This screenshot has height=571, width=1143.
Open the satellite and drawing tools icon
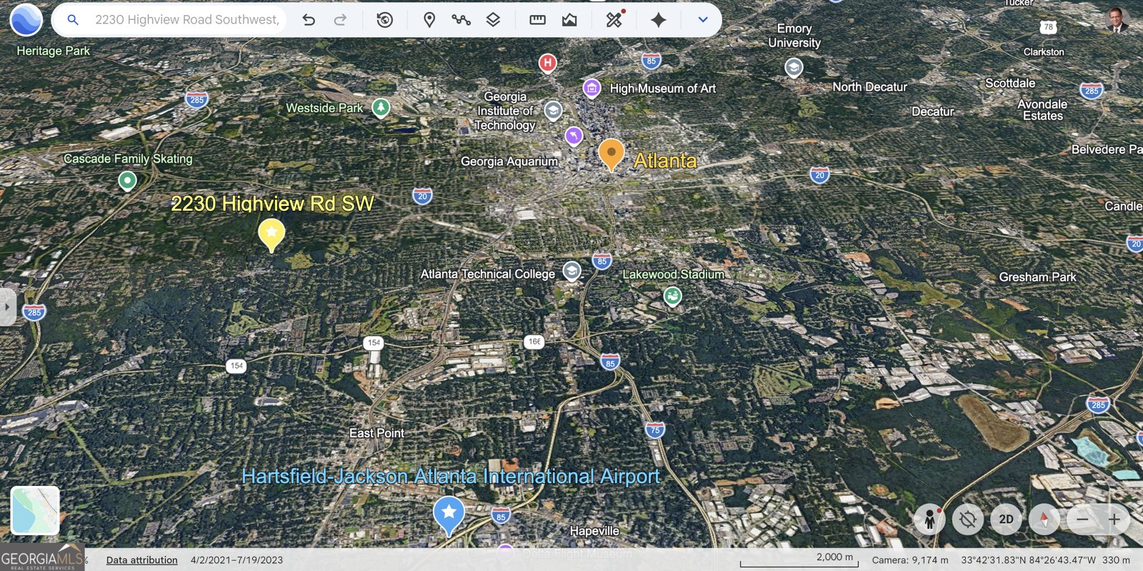pos(614,19)
